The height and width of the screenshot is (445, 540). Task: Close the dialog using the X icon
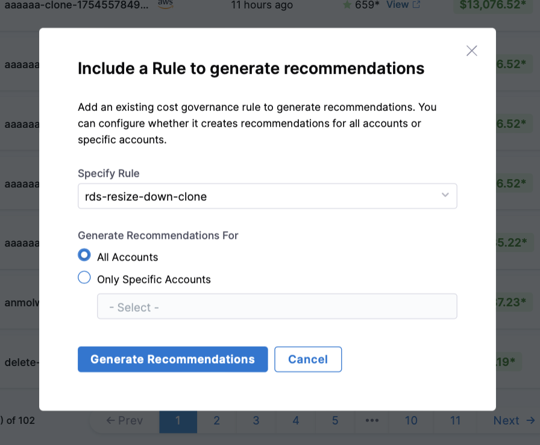point(472,51)
